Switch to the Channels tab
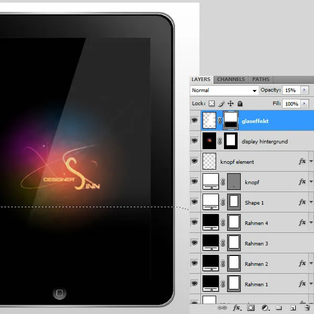314x314 pixels. [231, 80]
